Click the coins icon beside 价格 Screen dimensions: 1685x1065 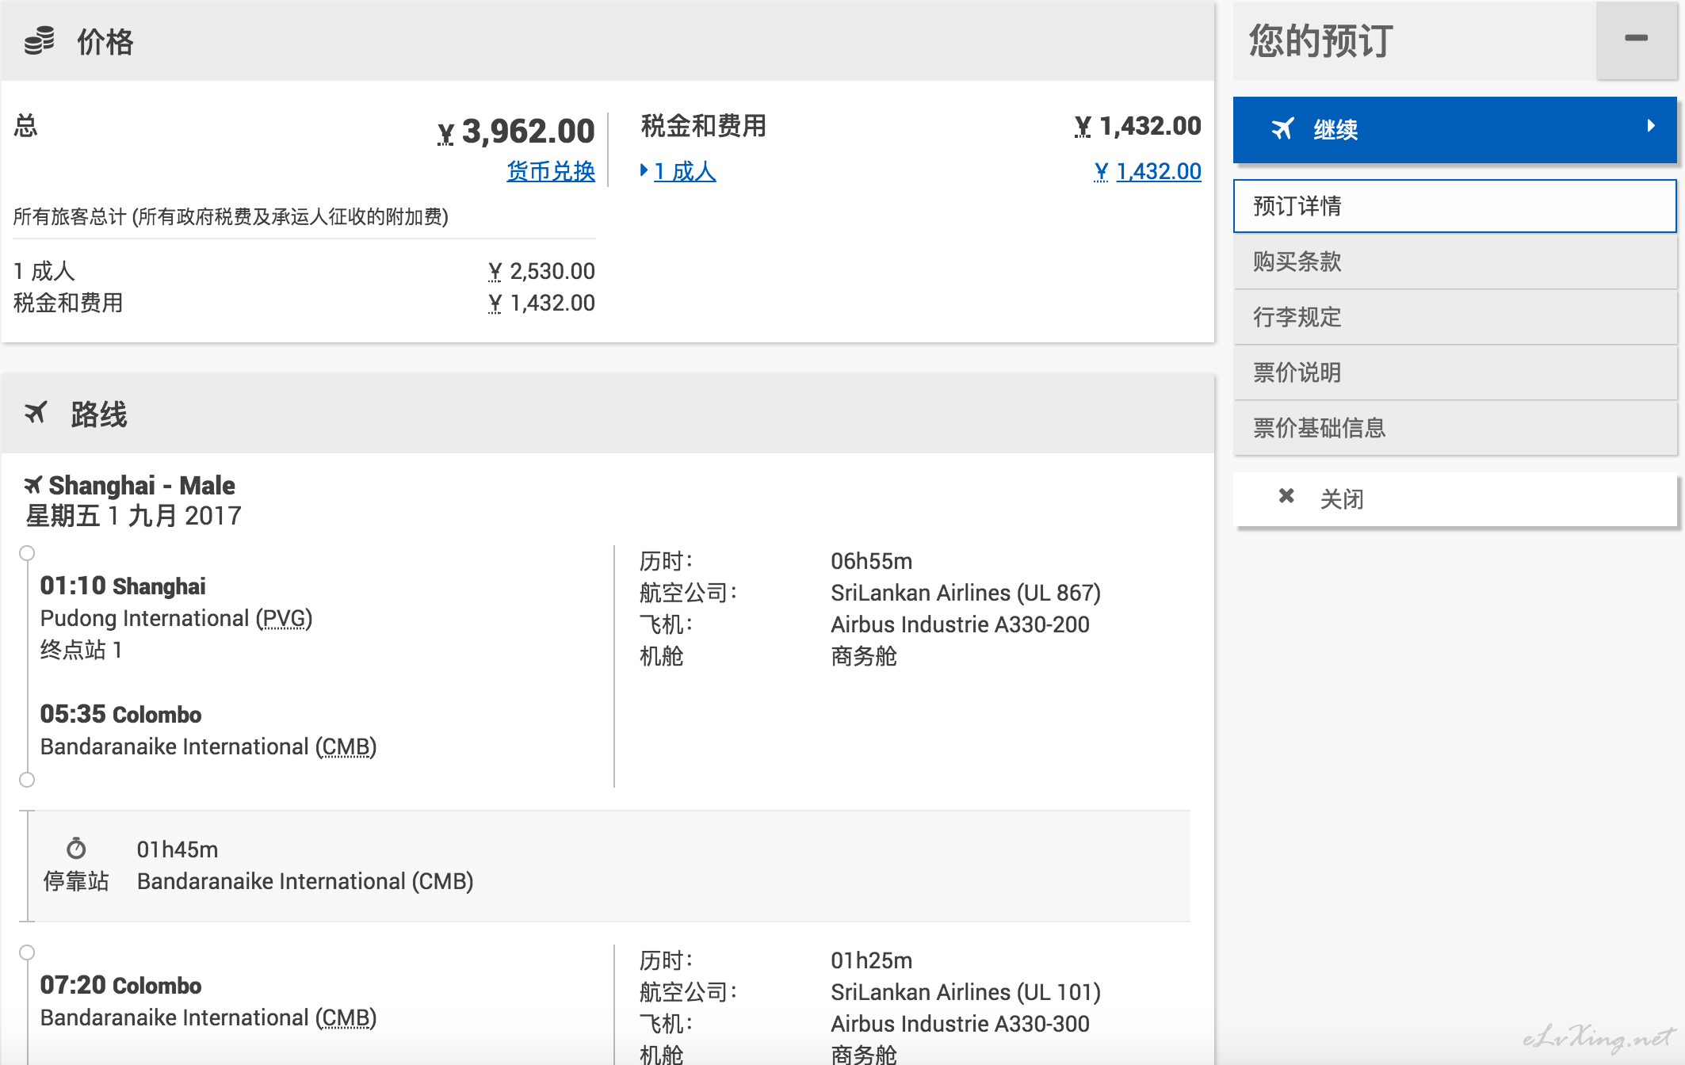click(x=39, y=40)
